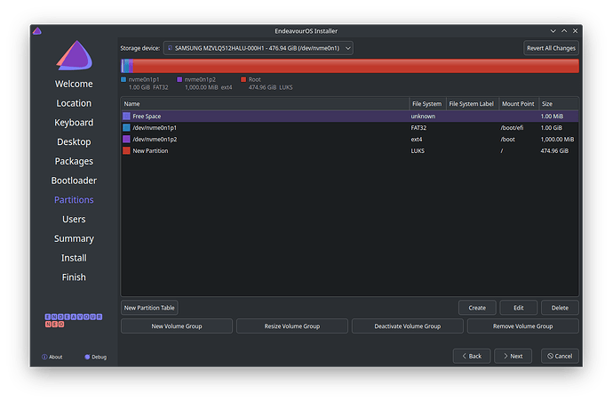
Task: Select the /dev/nvme0n1p2 partition row
Action: point(349,140)
